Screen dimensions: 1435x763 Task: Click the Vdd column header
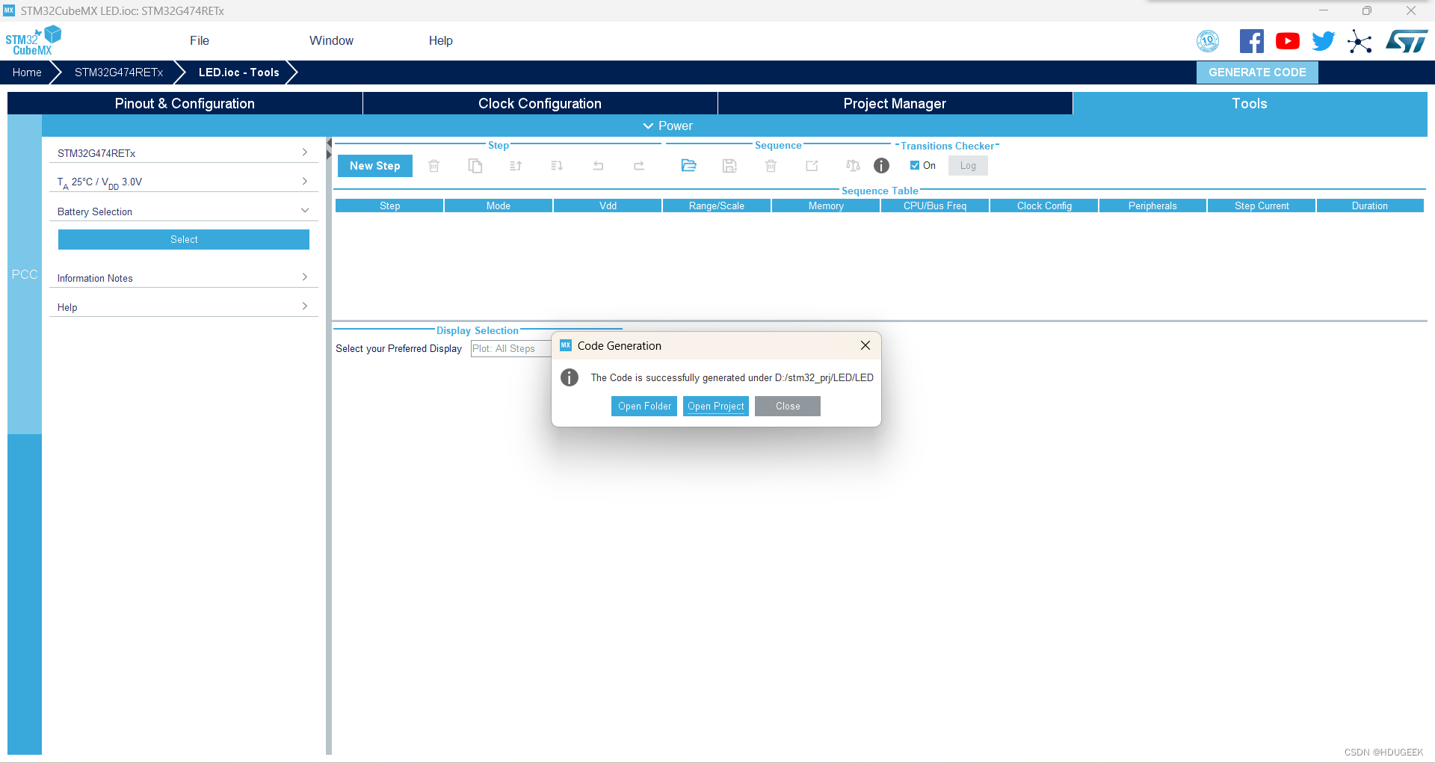click(608, 206)
